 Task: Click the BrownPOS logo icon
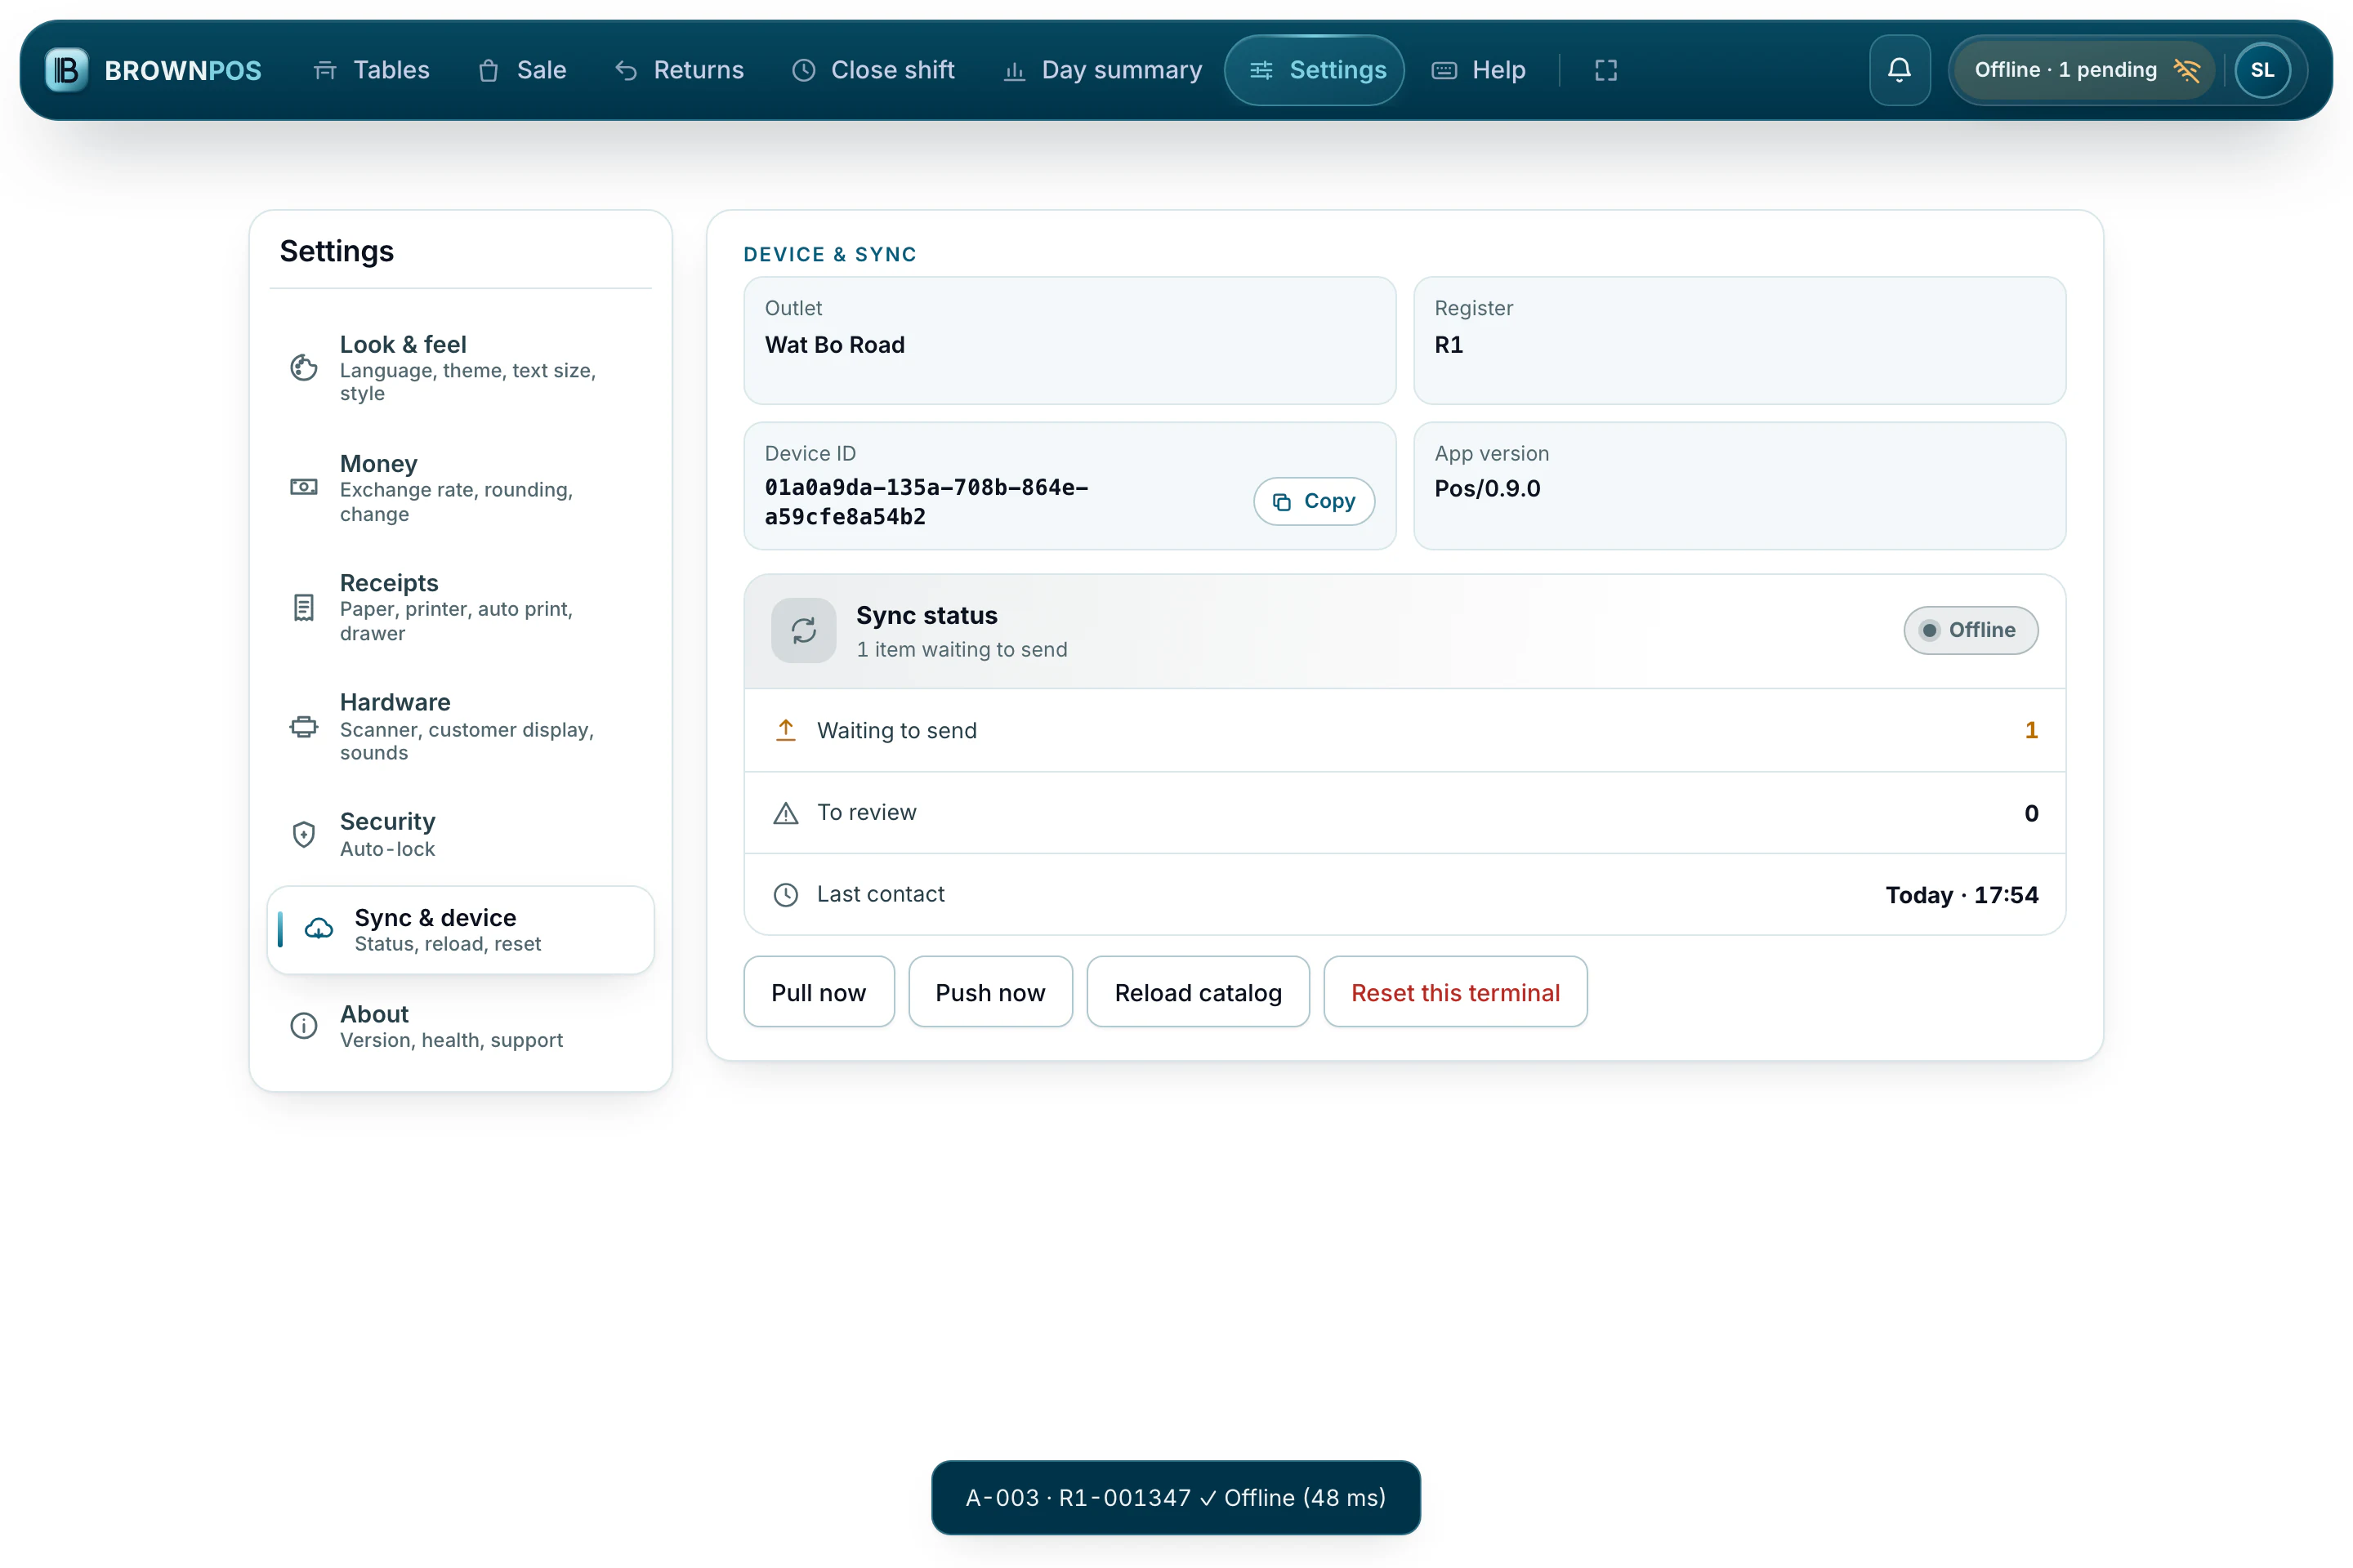click(67, 70)
